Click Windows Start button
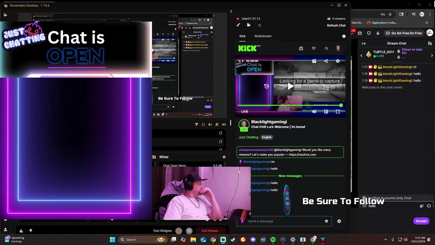This screenshot has width=435, height=245. 112,240
